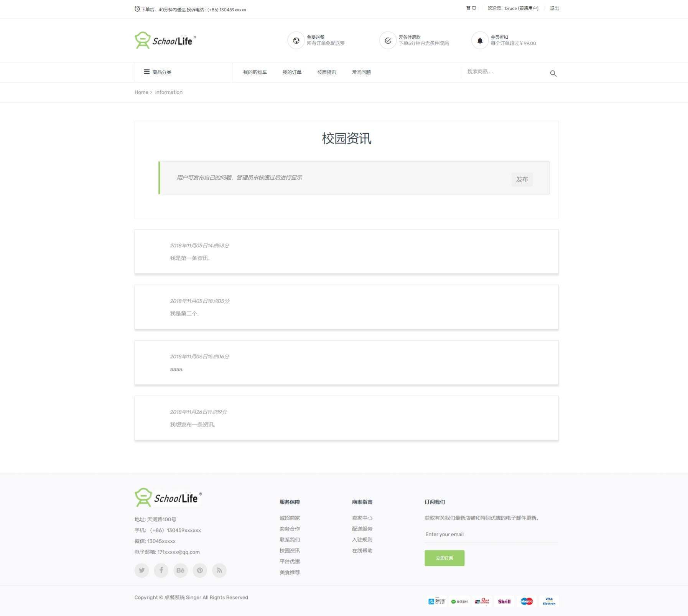Click the search magnifier icon
The height and width of the screenshot is (616, 688).
(x=553, y=73)
